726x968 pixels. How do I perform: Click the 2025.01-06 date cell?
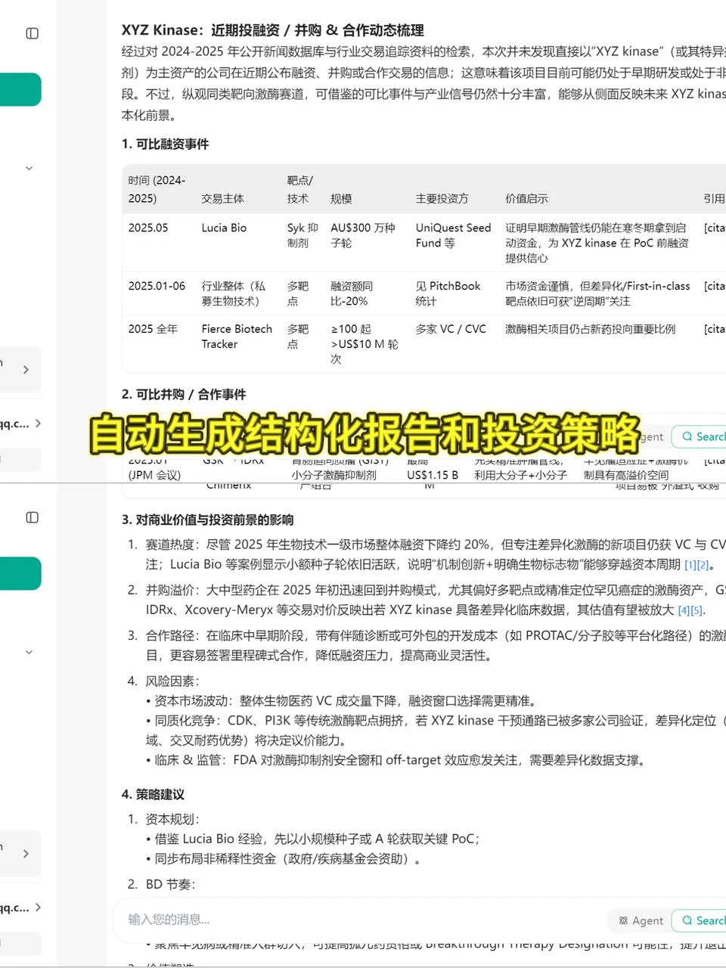(x=157, y=286)
